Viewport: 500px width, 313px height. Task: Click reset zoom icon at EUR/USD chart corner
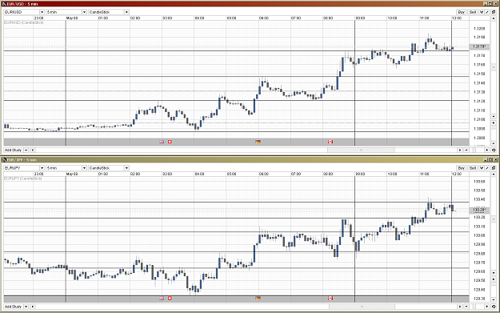pyautogui.click(x=494, y=150)
